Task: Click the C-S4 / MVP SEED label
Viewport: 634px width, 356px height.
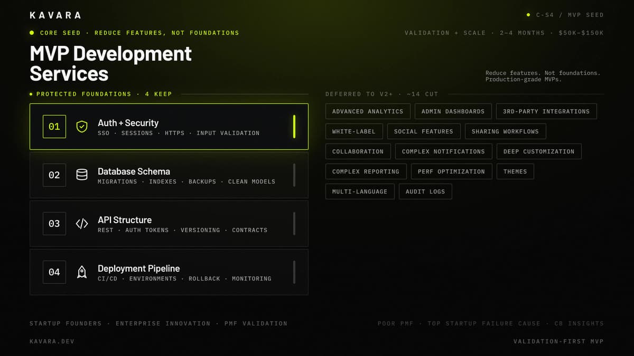Action: 570,15
